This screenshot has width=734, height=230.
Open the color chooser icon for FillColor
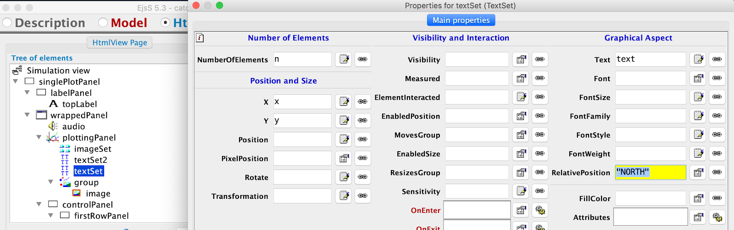tap(698, 198)
